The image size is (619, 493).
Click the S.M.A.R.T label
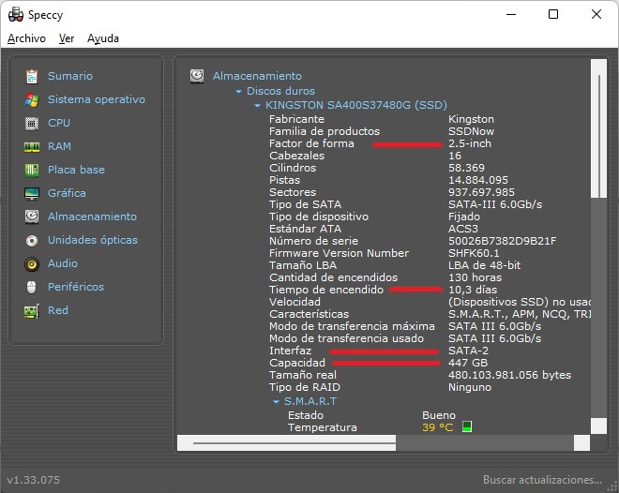point(310,401)
